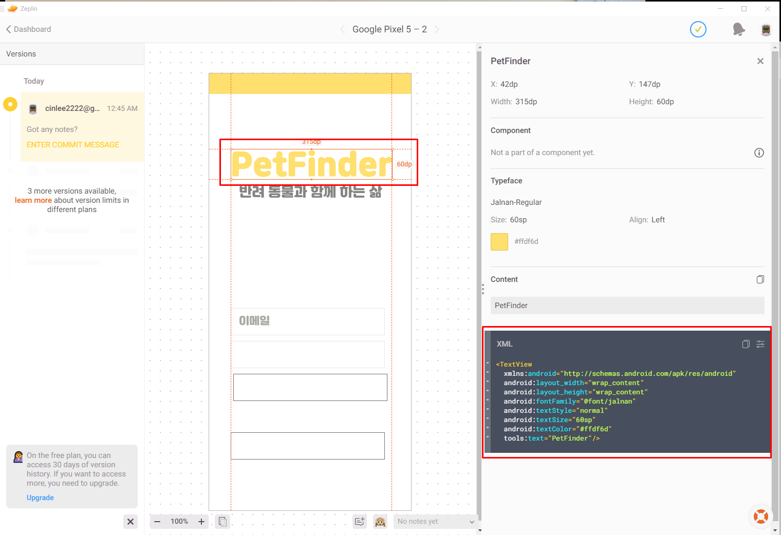Zoom in with the plus button
Screen dimensions: 781x535
pyautogui.click(x=201, y=522)
